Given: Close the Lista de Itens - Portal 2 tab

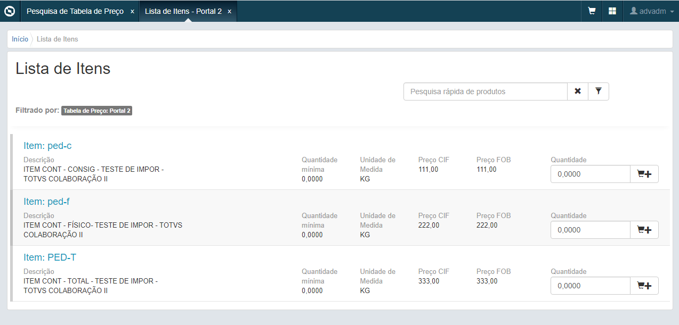Looking at the screenshot, I should [x=229, y=11].
